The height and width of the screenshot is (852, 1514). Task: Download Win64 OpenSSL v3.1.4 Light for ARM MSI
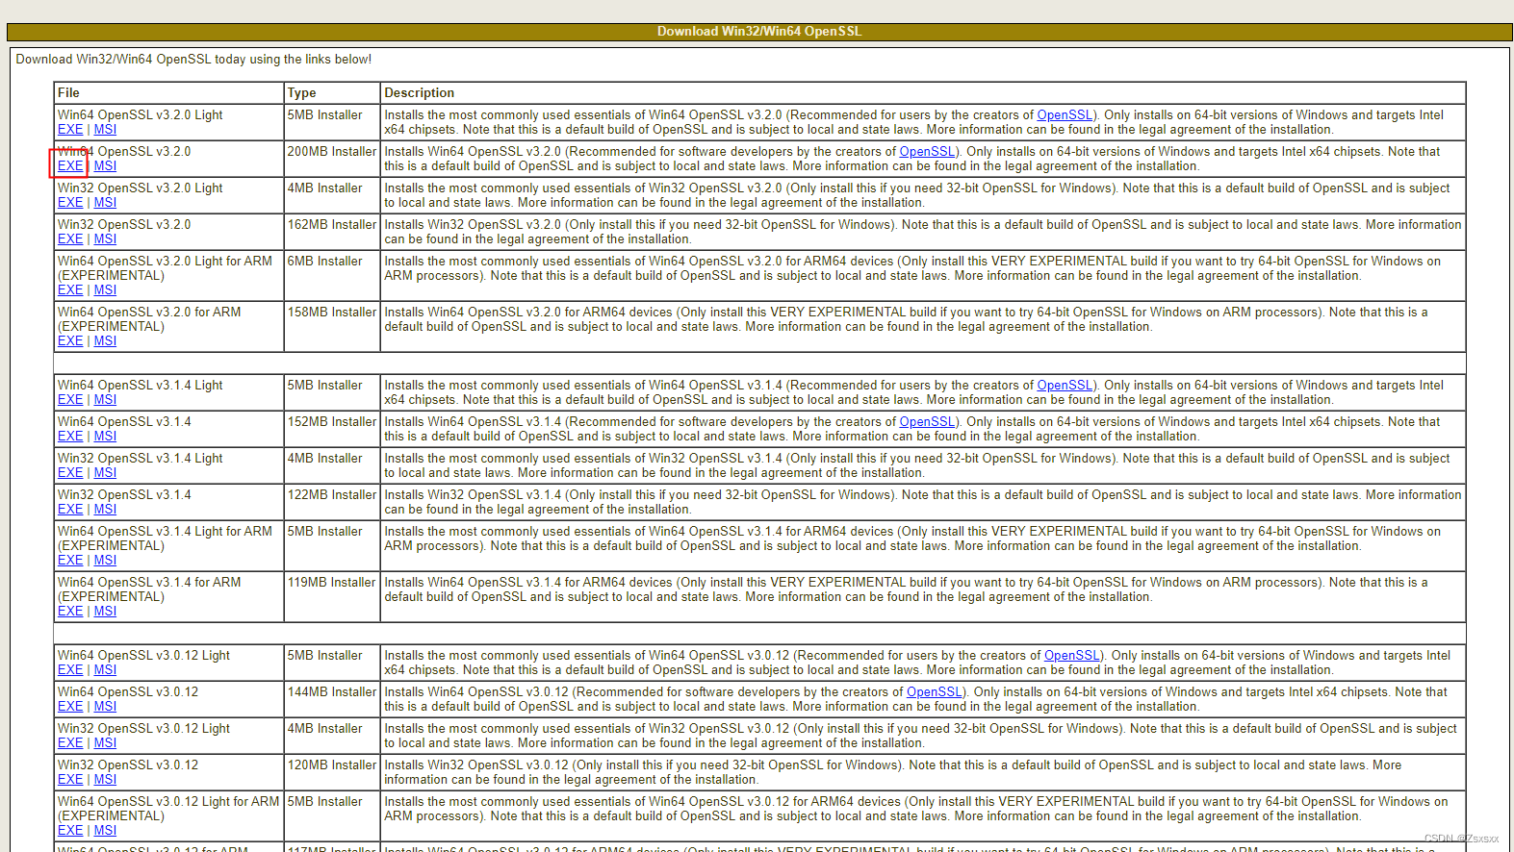(x=105, y=561)
